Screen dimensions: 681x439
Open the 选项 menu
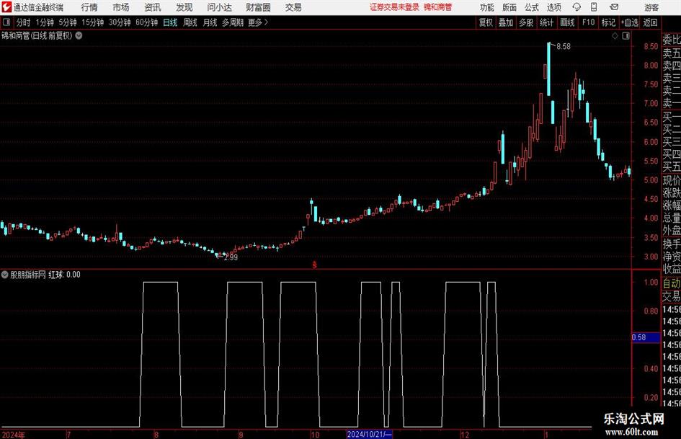click(553, 7)
